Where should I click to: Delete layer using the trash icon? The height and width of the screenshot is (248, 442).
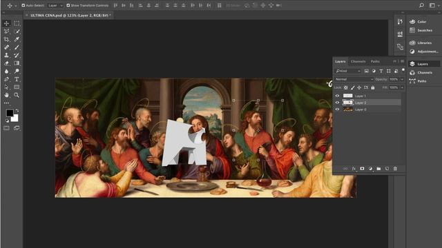point(395,168)
